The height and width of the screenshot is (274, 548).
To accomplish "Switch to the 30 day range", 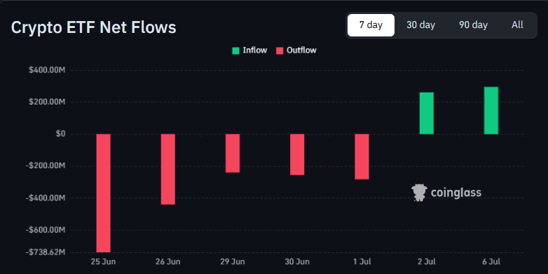I will tap(420, 25).
